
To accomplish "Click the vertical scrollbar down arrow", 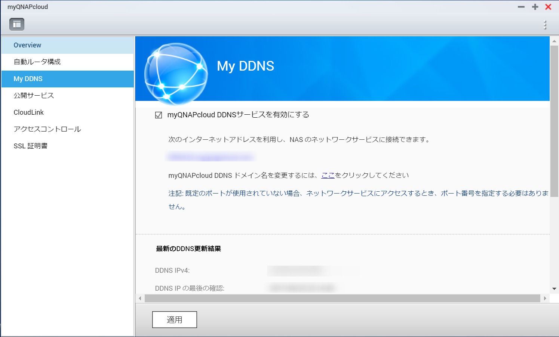I will pos(554,289).
